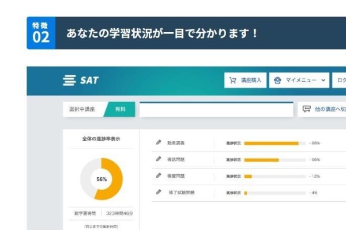
Task: Click the pencil icon beside 模擬問題
Action: (x=159, y=175)
